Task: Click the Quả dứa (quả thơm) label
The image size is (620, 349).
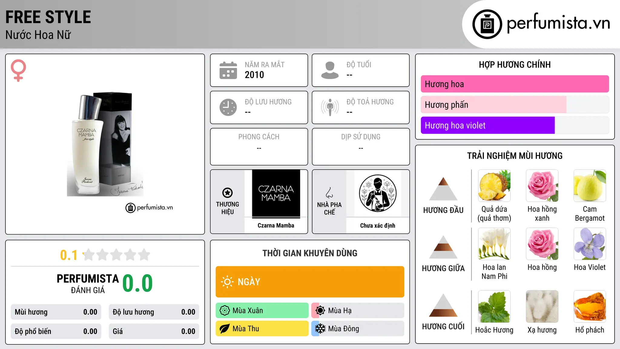Action: pyautogui.click(x=494, y=214)
